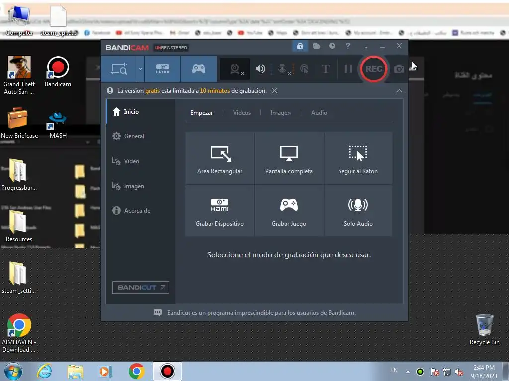Open File Explorer from the taskbar
The width and height of the screenshot is (509, 381).
point(75,372)
